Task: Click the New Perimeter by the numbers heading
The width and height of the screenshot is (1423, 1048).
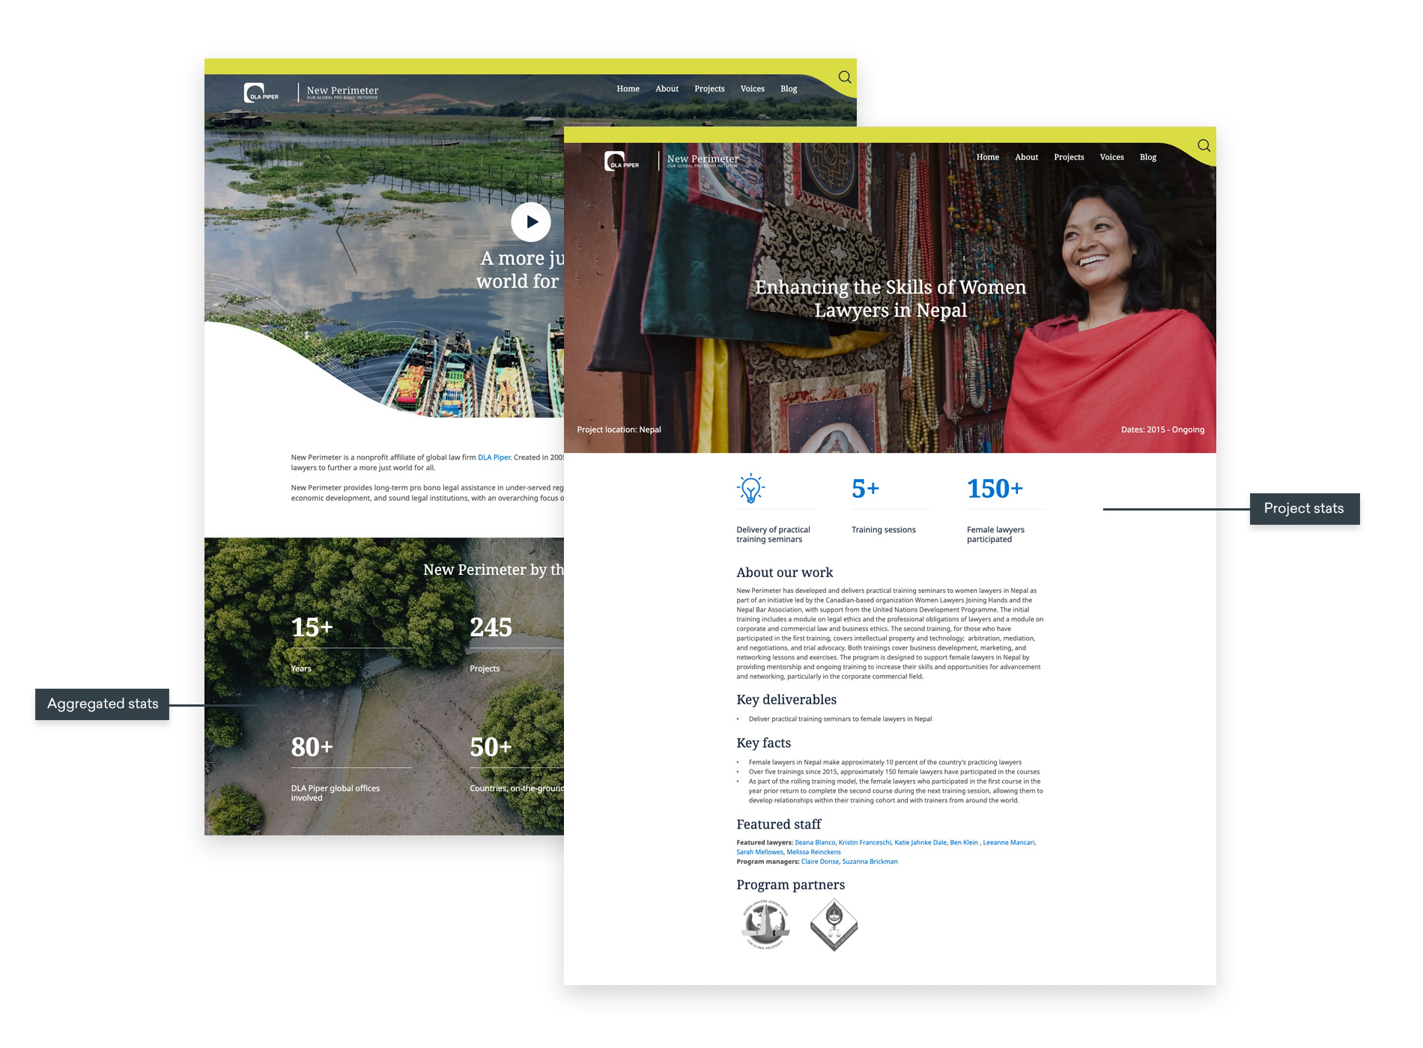Action: [x=494, y=570]
